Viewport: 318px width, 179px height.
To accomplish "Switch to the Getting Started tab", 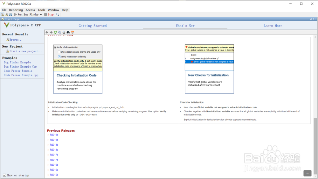I will point(93,26).
